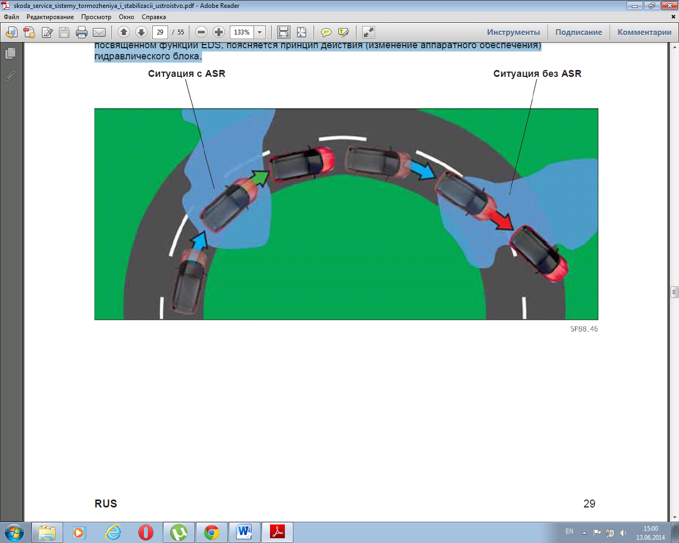
Task: Open Opera browser from taskbar
Action: point(146,532)
